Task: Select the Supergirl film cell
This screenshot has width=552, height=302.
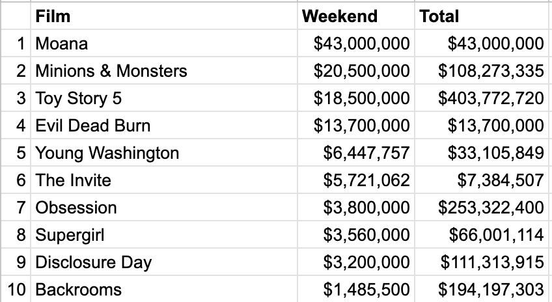Action: click(x=164, y=235)
